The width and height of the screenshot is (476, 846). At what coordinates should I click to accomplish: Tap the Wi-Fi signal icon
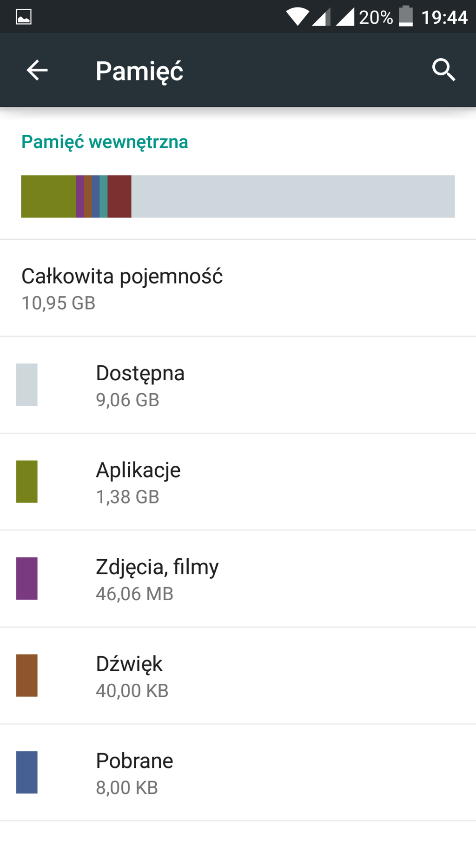coord(297,17)
